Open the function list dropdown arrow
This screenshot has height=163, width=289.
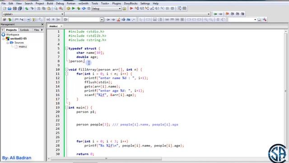point(209,14)
